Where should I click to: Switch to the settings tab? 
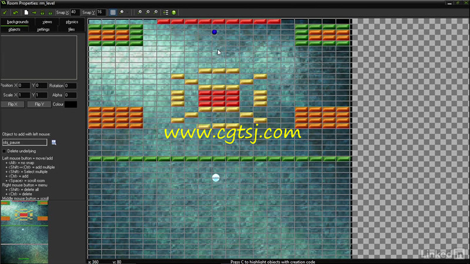tap(43, 29)
